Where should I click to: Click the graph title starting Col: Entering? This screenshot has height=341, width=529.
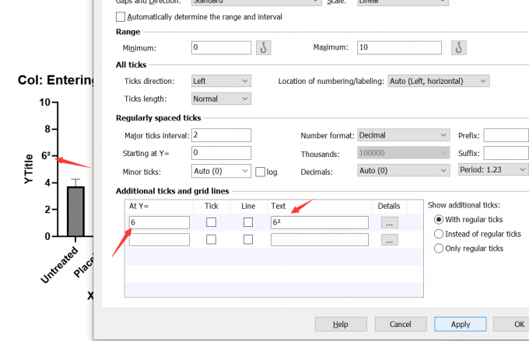click(x=56, y=80)
